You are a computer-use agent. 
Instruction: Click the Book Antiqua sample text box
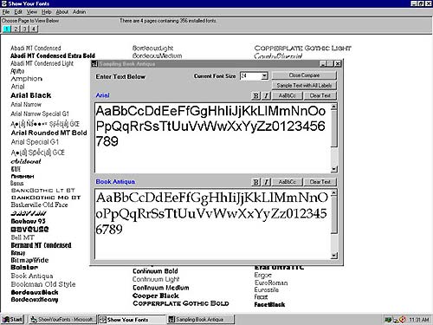click(212, 224)
